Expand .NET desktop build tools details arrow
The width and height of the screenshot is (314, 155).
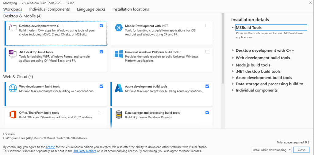point(233,71)
